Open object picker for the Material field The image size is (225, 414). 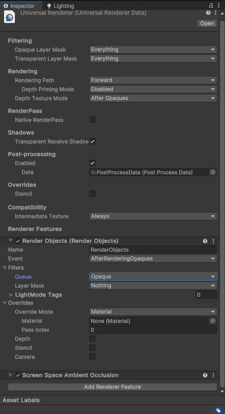click(x=213, y=321)
